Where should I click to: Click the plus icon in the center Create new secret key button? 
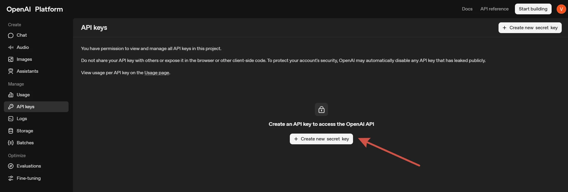(296, 139)
